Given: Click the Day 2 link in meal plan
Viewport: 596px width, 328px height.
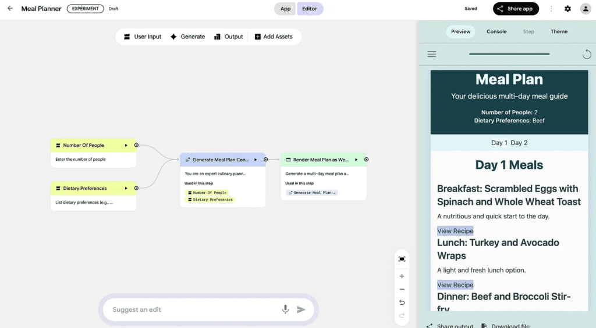Looking at the screenshot, I should [519, 143].
